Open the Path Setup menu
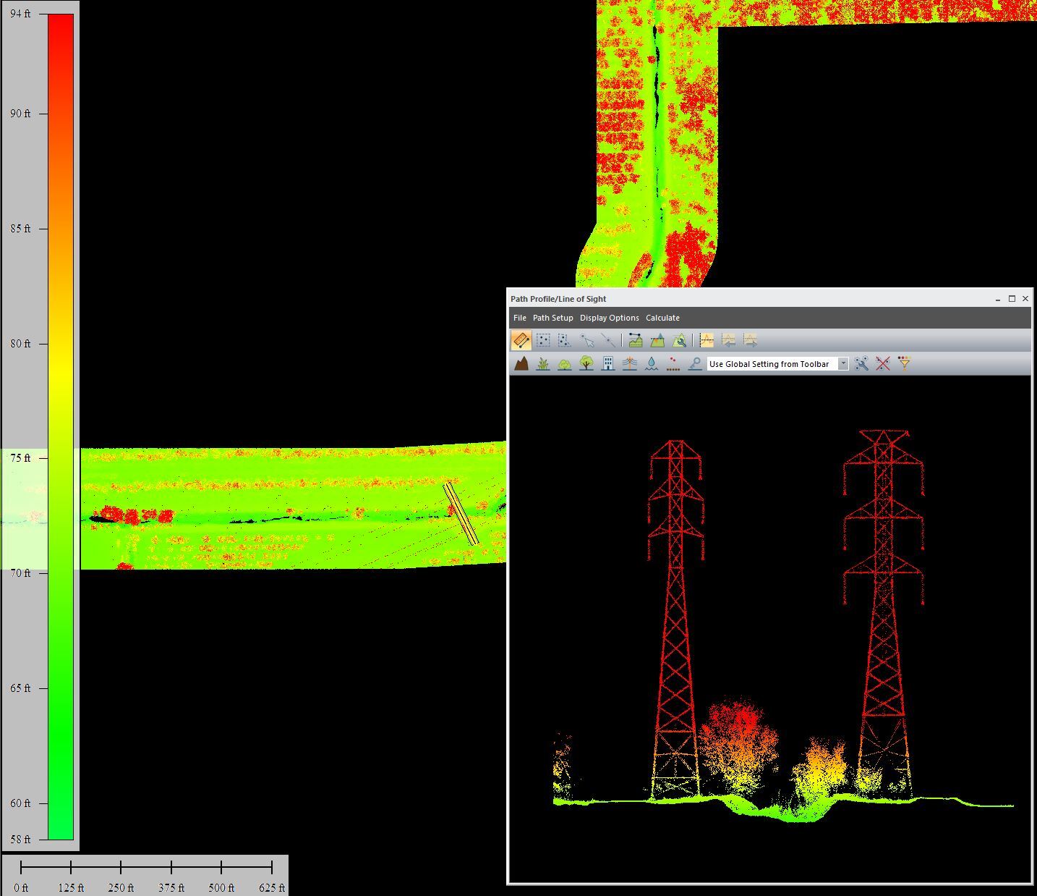Viewport: 1037px width, 896px height. pos(552,318)
